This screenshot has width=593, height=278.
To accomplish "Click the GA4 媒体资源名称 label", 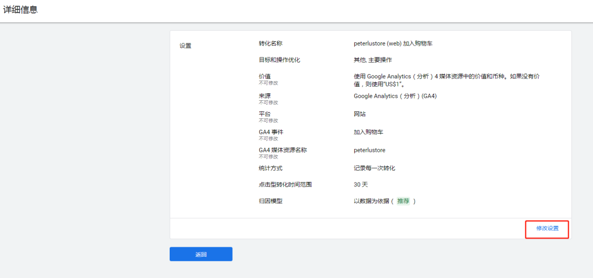I will pos(283,150).
